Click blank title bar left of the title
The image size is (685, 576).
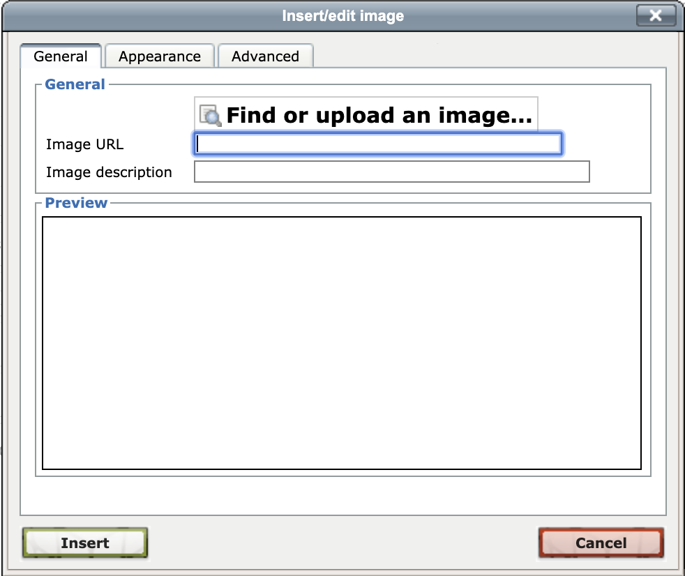point(140,16)
